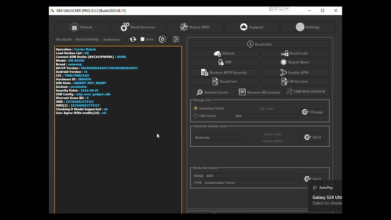Click the cloud icon on Support tab
This screenshot has height=220, width=391.
[244, 27]
